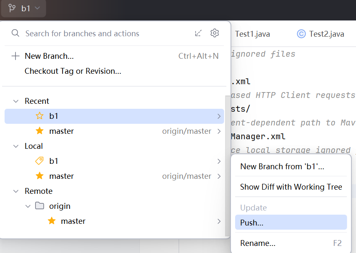The width and height of the screenshot is (356, 253).
Task: Toggle favorite star for b1 in Recent
Action: point(40,116)
